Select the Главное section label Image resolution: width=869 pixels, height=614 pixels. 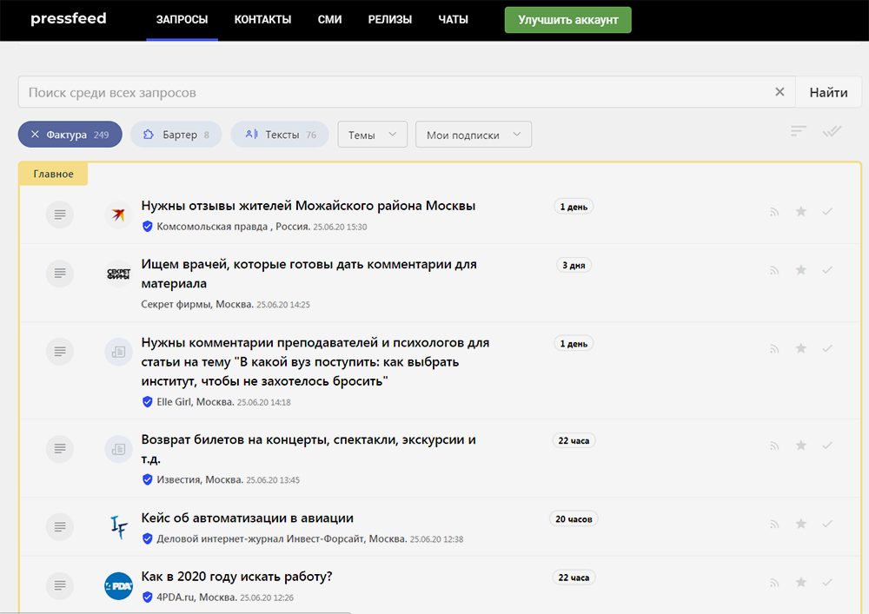pos(53,174)
